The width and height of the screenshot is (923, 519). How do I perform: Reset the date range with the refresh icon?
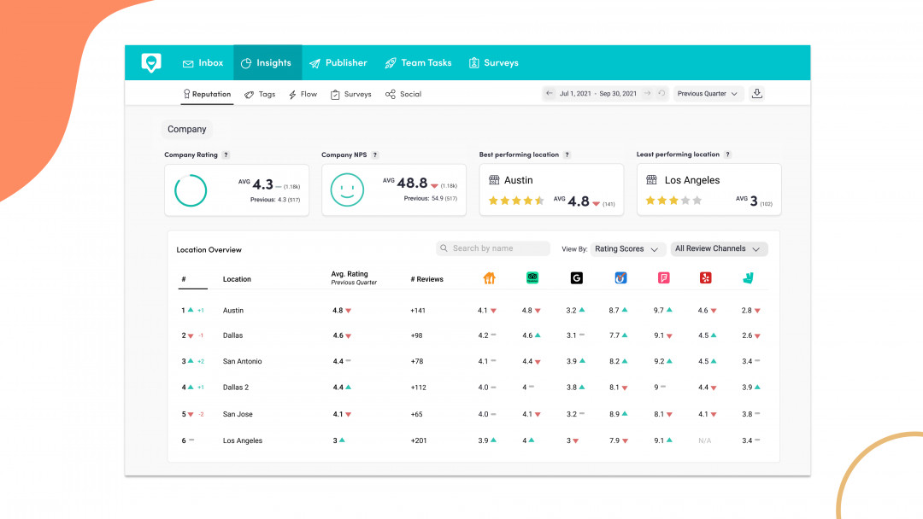pos(661,93)
